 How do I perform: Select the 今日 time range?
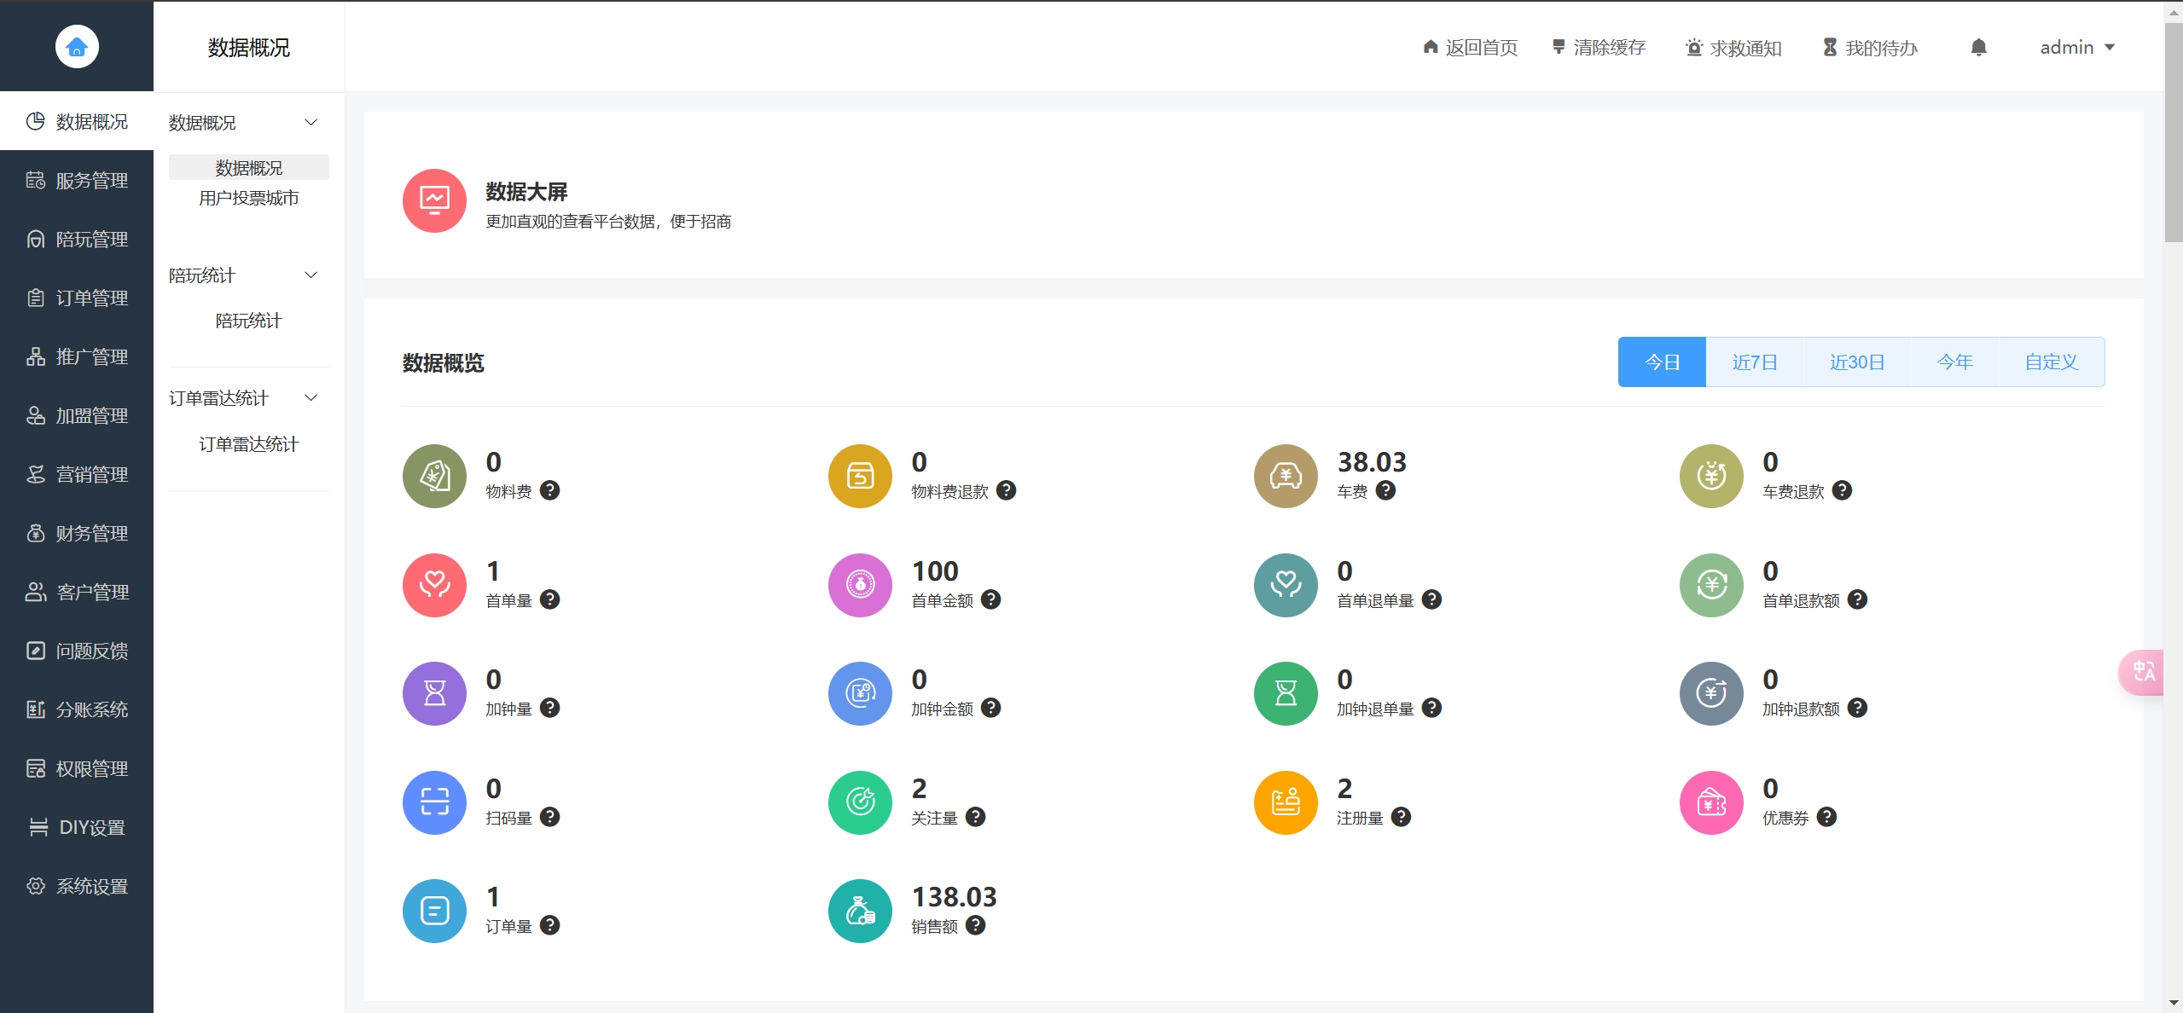click(1662, 362)
